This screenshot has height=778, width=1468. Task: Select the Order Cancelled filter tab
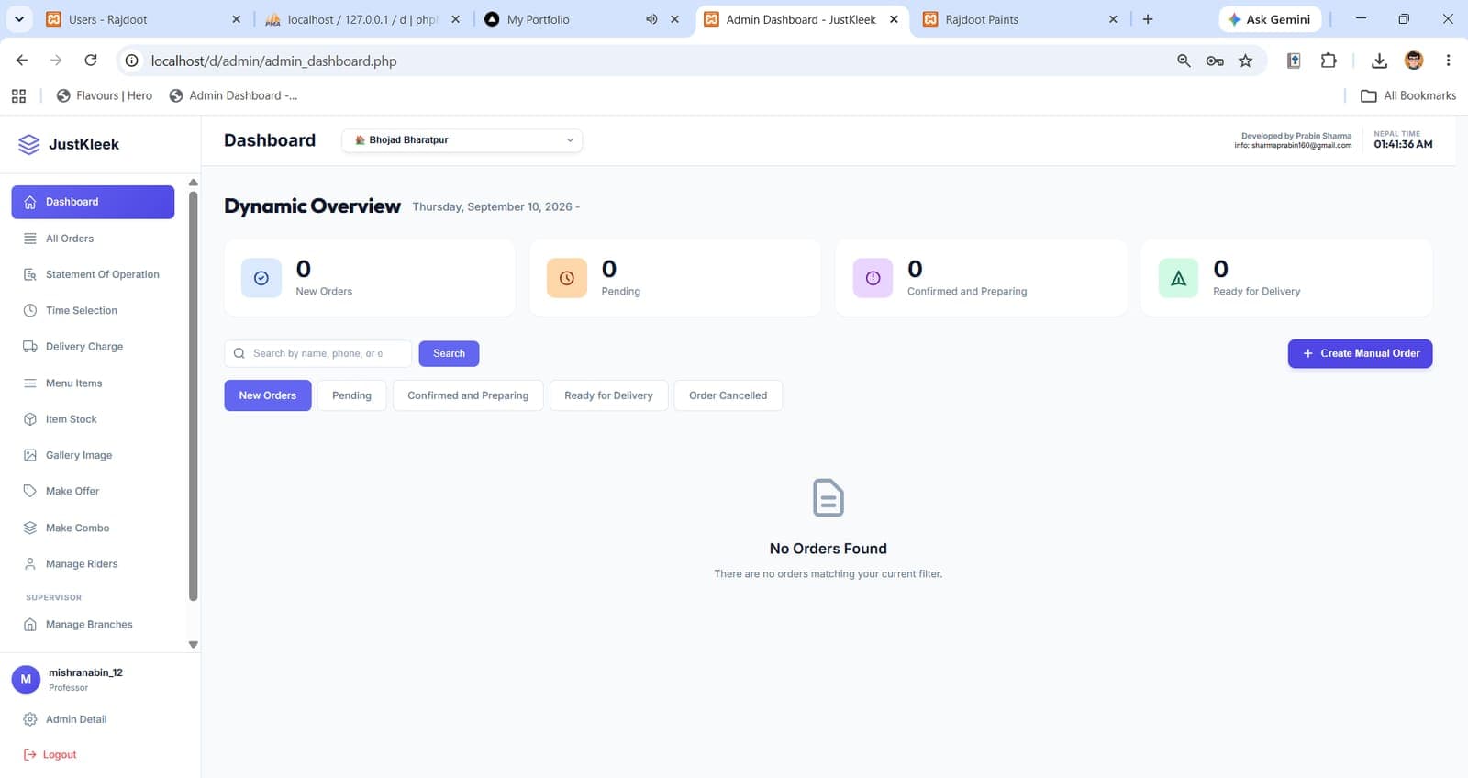click(x=728, y=395)
